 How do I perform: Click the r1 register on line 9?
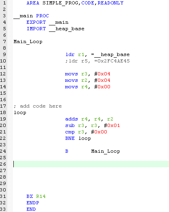[81, 54]
